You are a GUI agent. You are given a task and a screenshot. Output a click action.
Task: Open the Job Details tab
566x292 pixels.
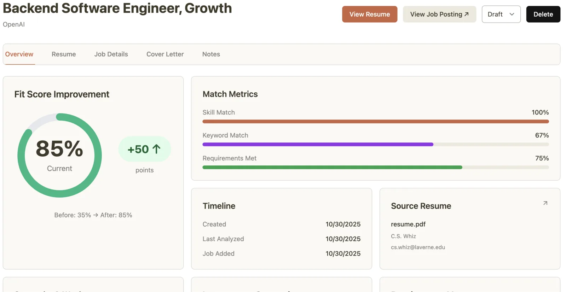coord(111,54)
